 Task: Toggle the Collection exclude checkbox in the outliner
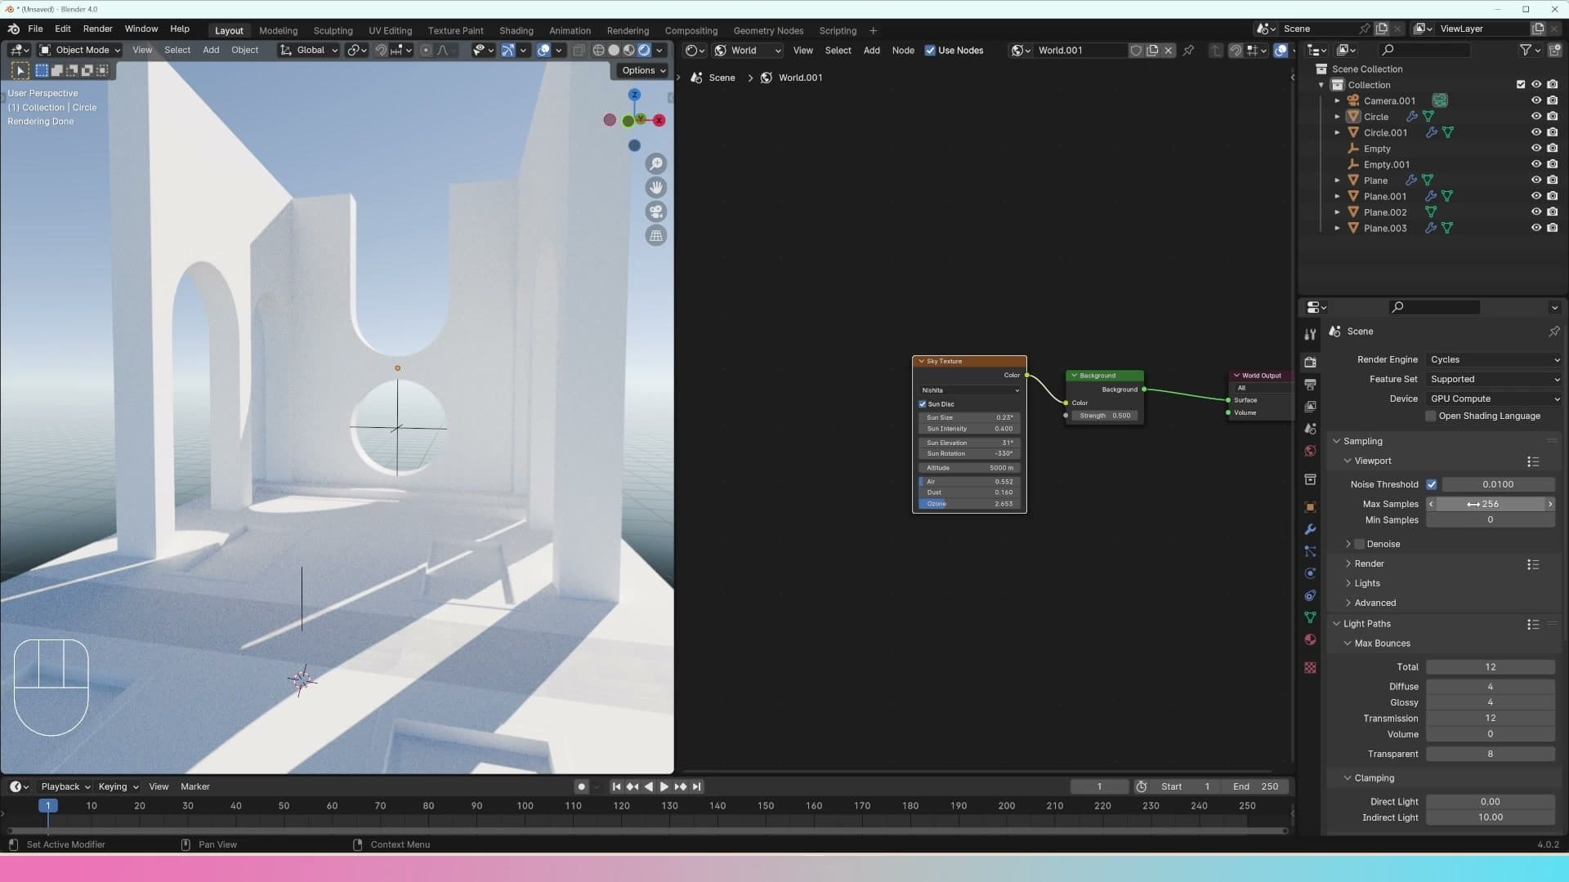tap(1521, 85)
